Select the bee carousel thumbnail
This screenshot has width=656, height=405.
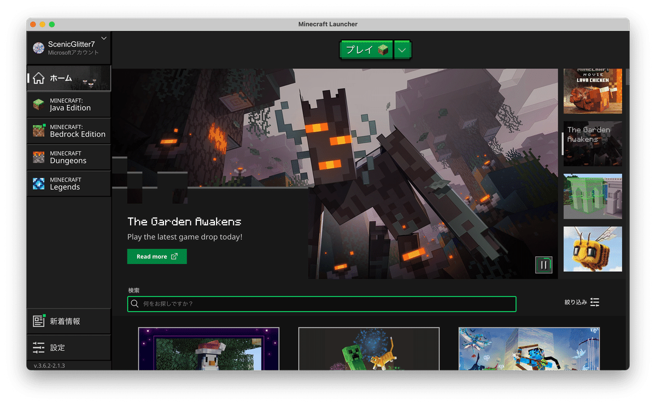(593, 249)
